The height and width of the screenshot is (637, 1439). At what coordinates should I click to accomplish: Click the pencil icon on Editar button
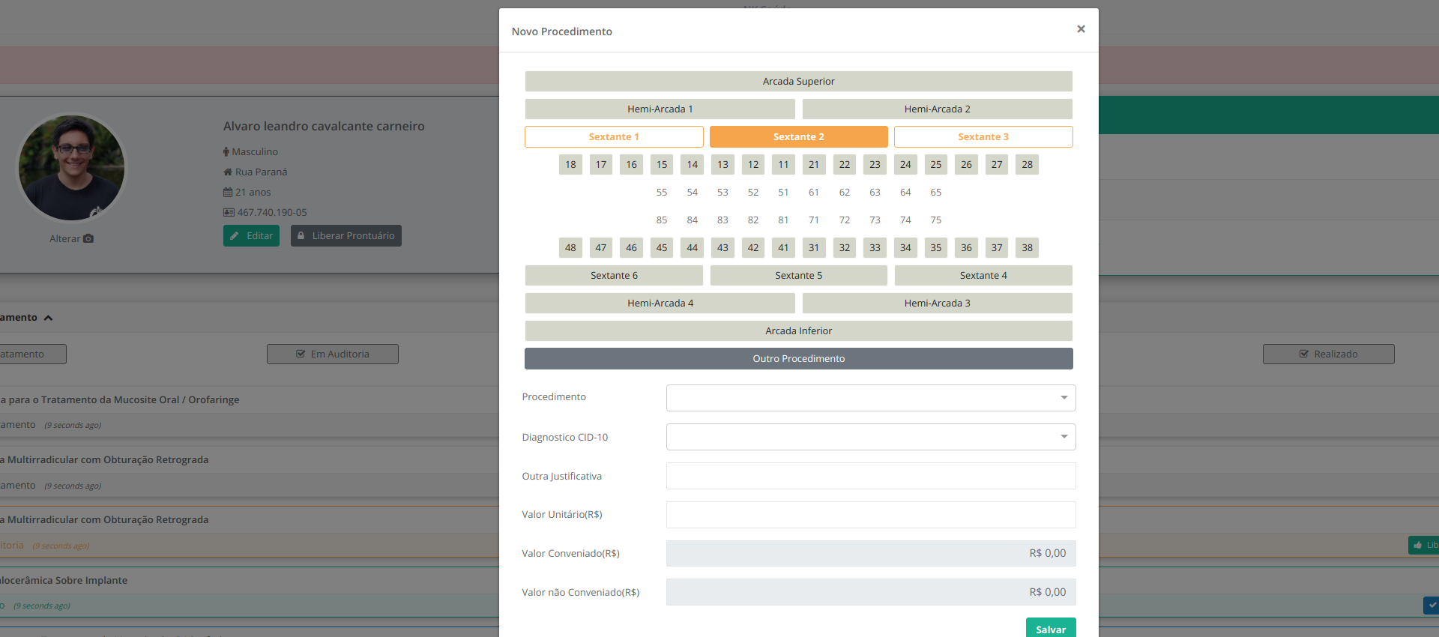[235, 236]
